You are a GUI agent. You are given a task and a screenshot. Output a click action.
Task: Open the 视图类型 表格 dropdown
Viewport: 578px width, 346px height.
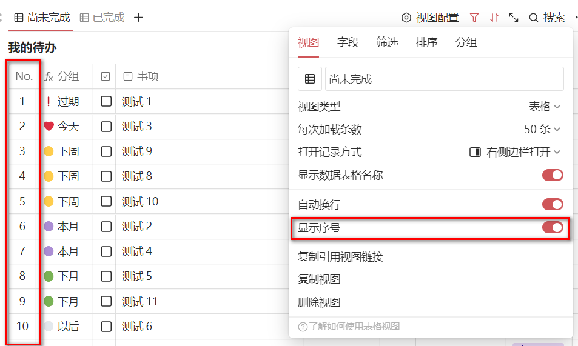click(x=545, y=107)
